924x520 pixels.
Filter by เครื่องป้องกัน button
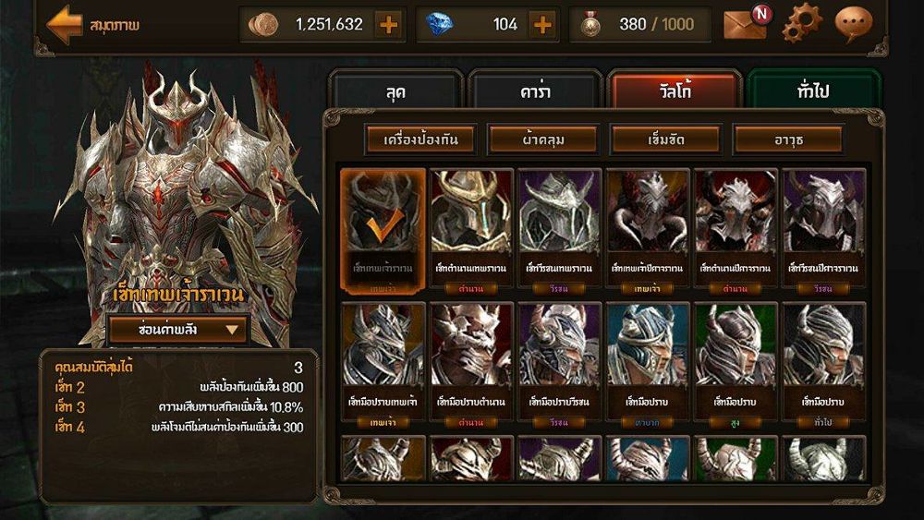pos(420,139)
